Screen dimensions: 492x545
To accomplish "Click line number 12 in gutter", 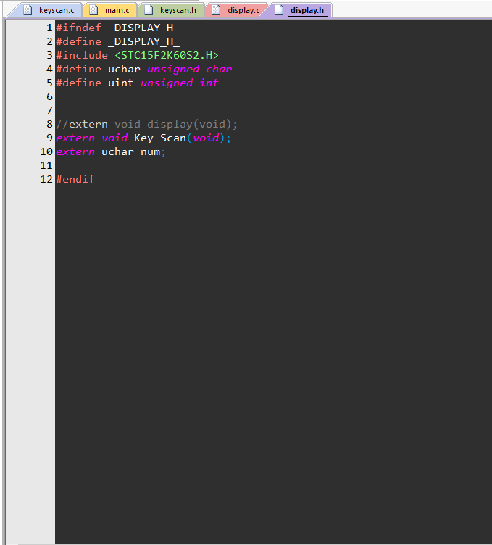I will pos(46,179).
